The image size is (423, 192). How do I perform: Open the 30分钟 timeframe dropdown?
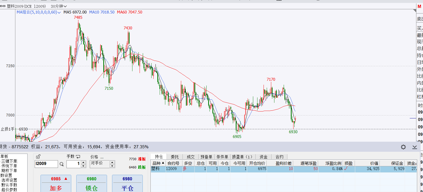click(59, 6)
